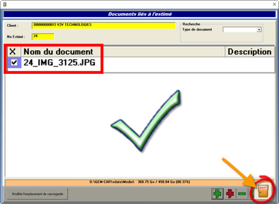This screenshot has width=279, height=204.
Task: Click the No Estimé field showing 24
Action: [43, 37]
